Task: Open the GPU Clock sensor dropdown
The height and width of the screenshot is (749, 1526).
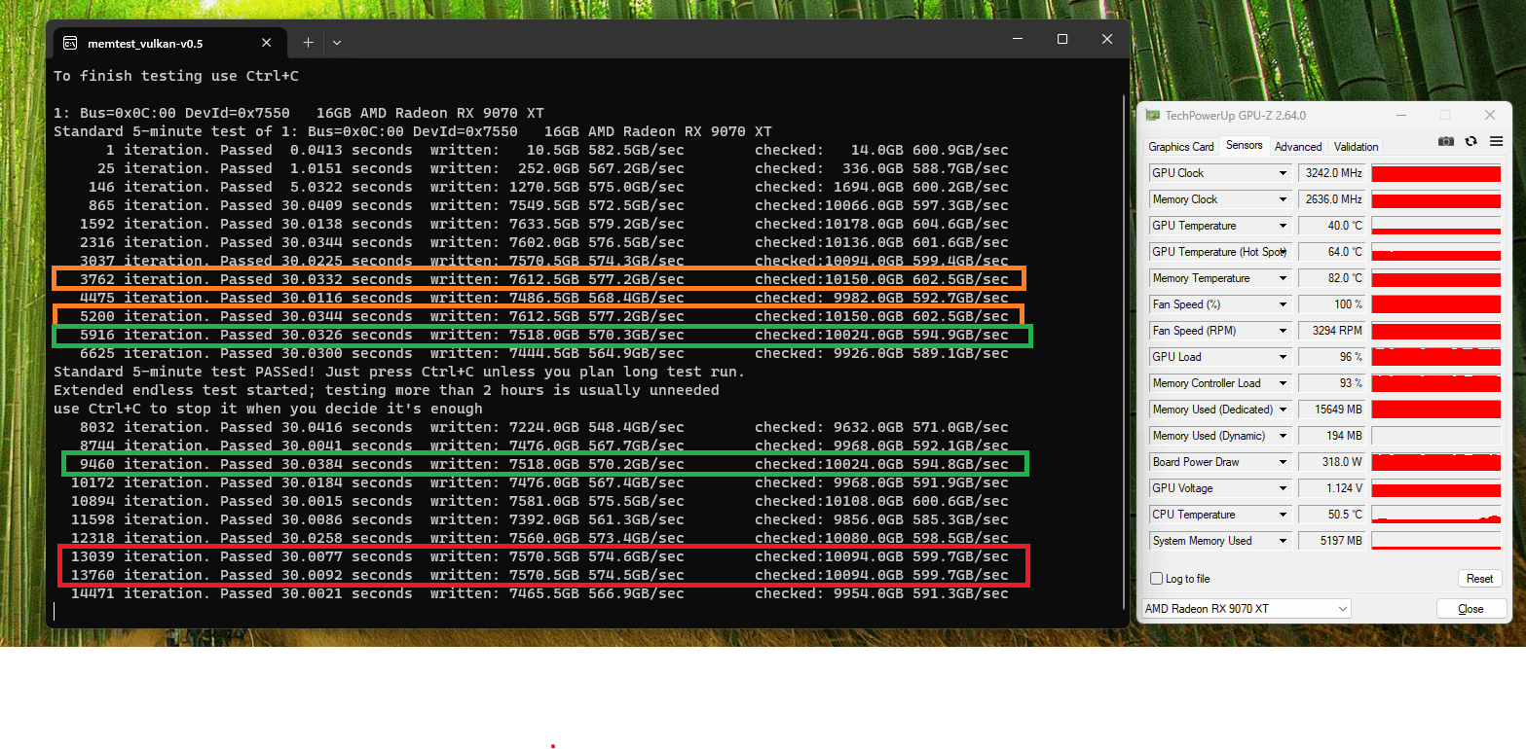Action: click(1284, 173)
